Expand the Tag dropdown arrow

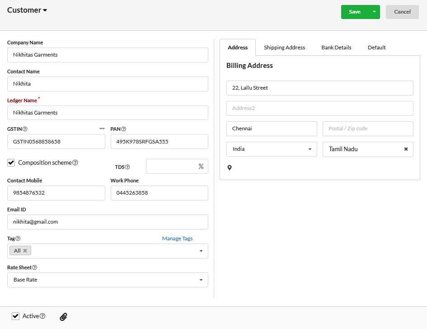point(201,251)
